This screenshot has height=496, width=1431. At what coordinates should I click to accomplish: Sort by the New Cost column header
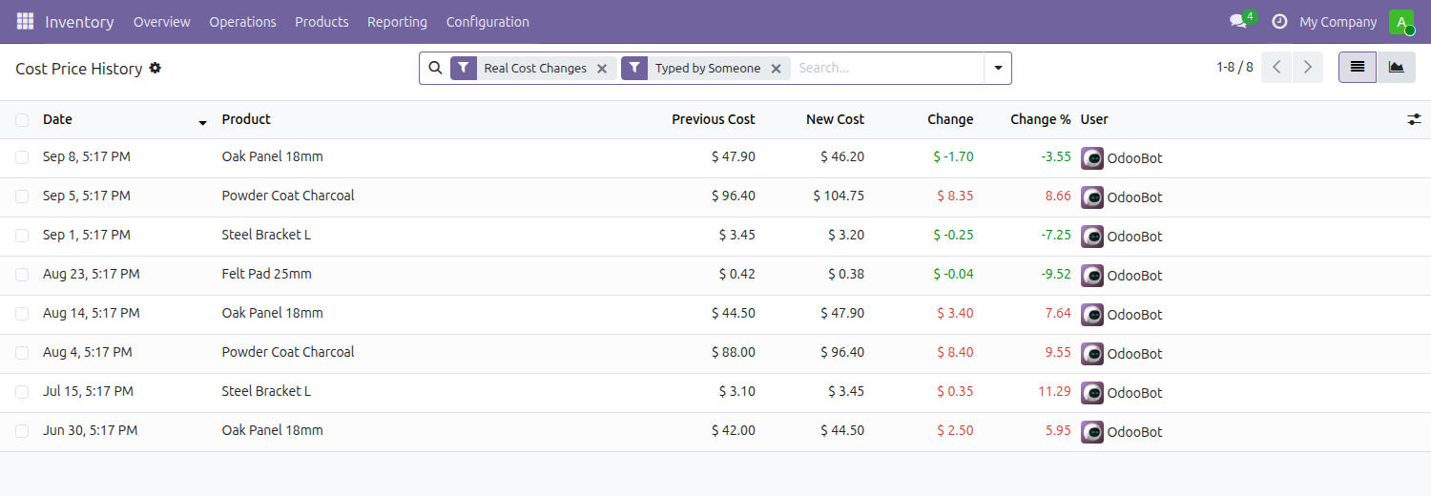click(835, 119)
